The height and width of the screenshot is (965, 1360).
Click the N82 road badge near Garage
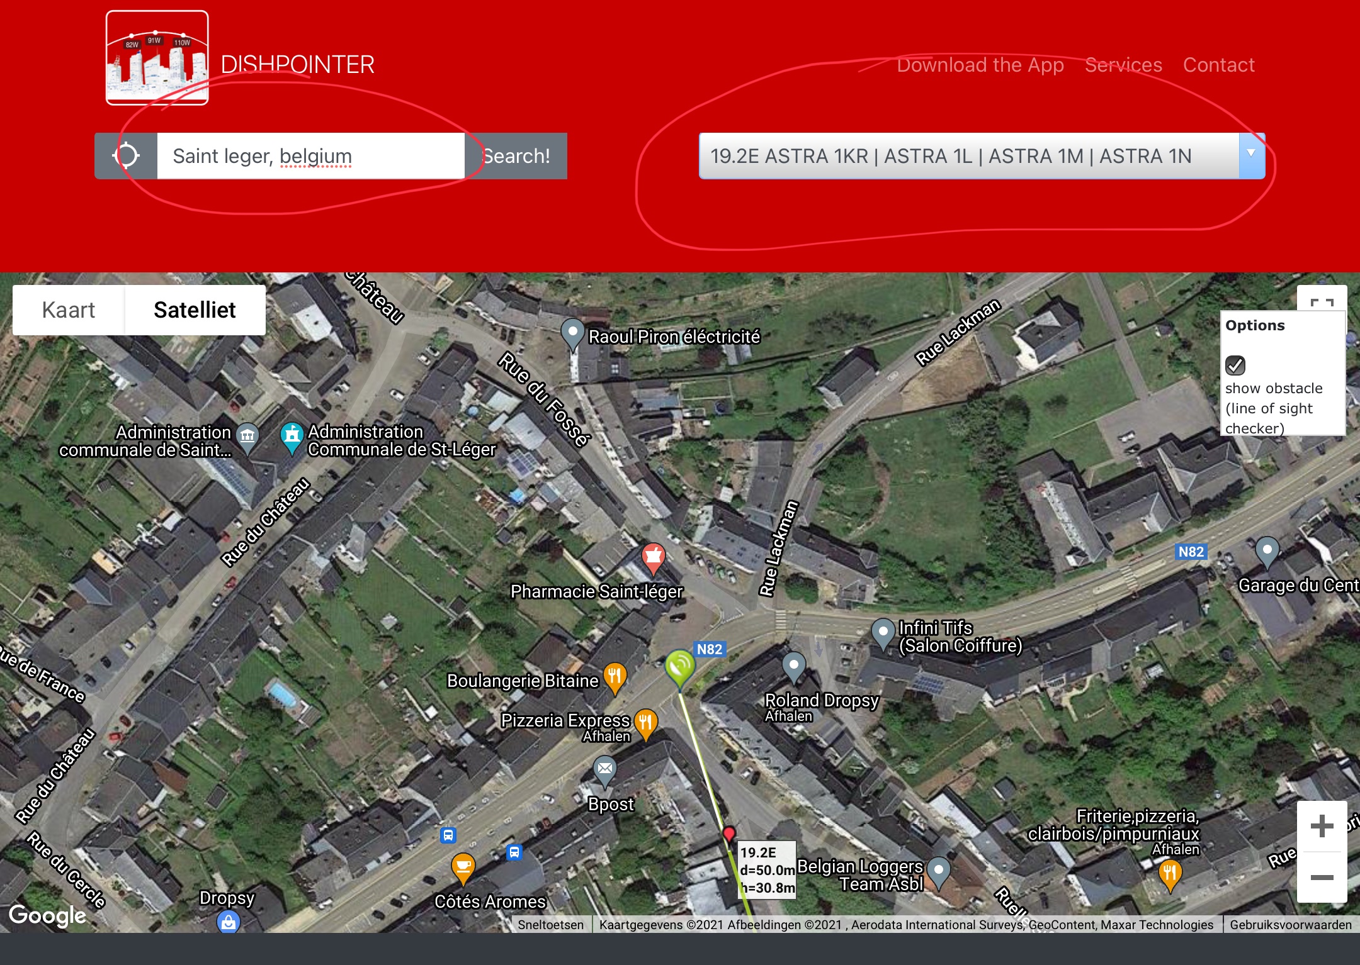point(1191,552)
